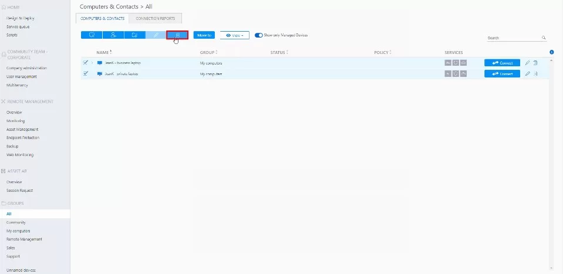Open Backup in sidebar

(x=12, y=146)
